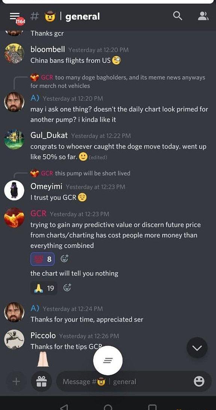Add reaction next to the pray 19 reaction

67,288
